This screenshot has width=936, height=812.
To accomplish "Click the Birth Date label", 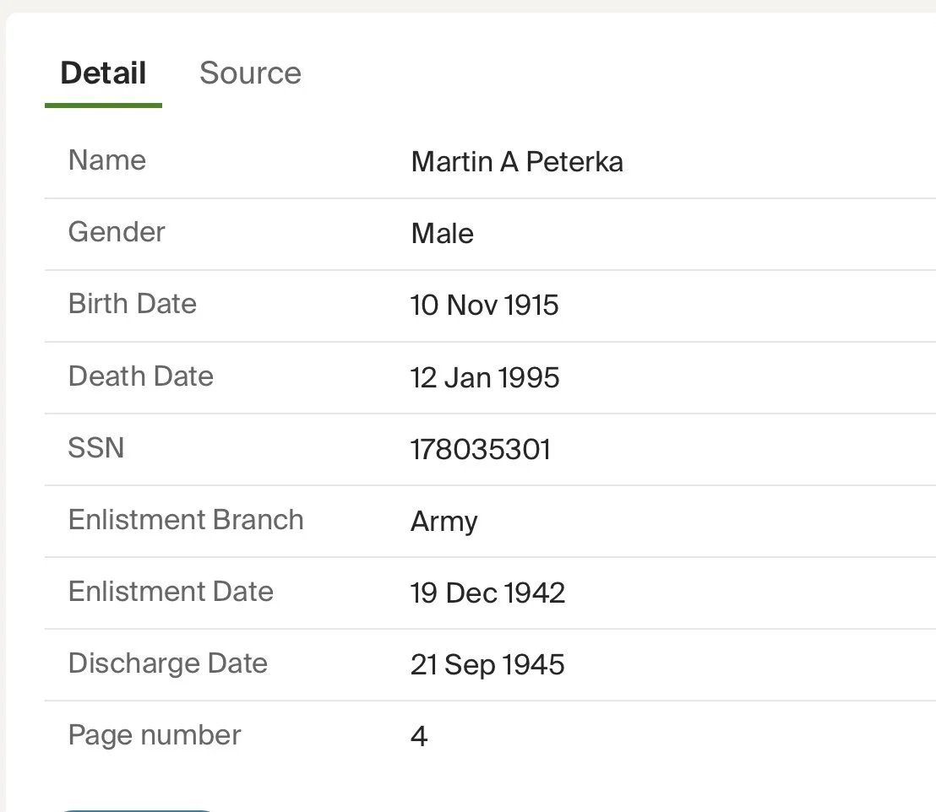I will tap(133, 304).
